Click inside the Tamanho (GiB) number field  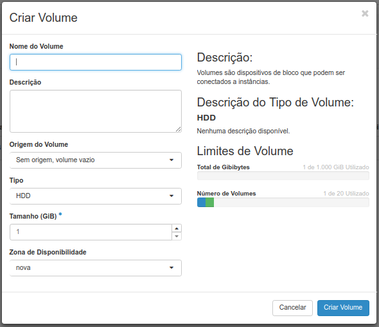click(91, 232)
